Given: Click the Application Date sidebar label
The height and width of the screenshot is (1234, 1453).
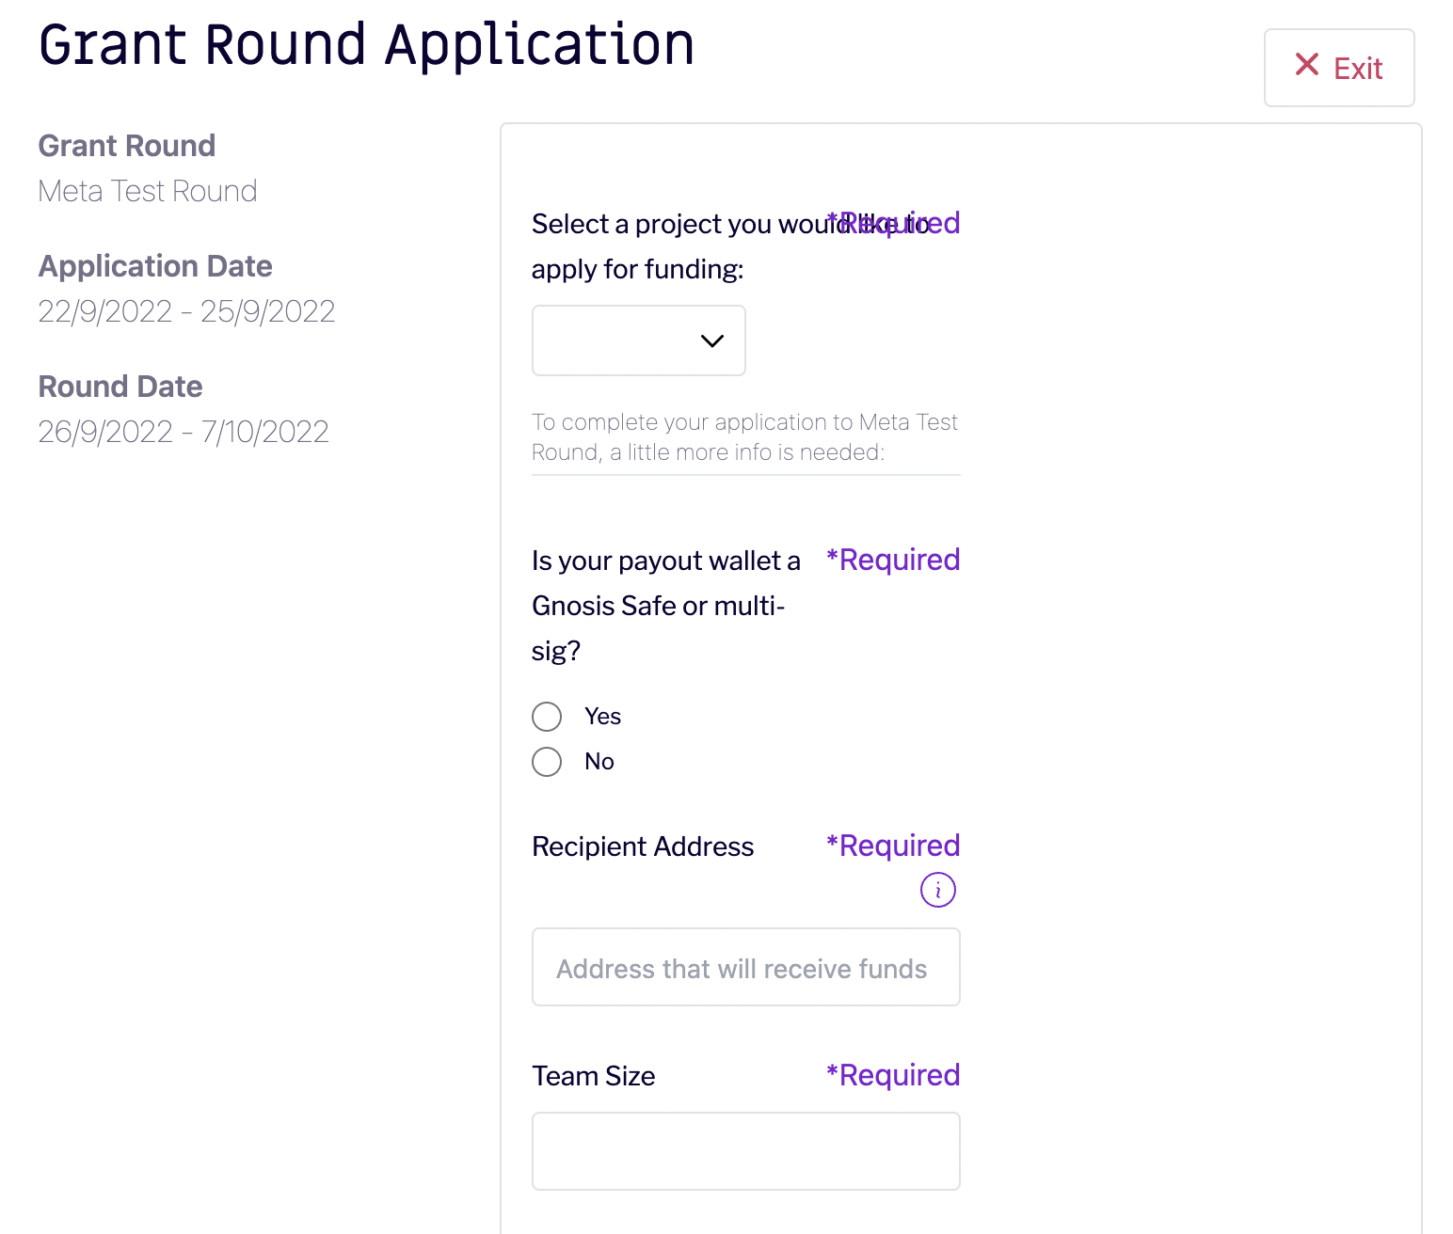Looking at the screenshot, I should point(155,266).
